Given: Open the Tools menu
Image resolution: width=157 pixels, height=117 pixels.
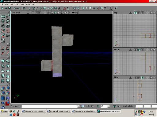Looking at the screenshot, I should (28, 4).
